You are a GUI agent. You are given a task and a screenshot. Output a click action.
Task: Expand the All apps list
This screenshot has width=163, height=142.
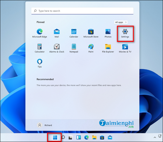(x=121, y=22)
